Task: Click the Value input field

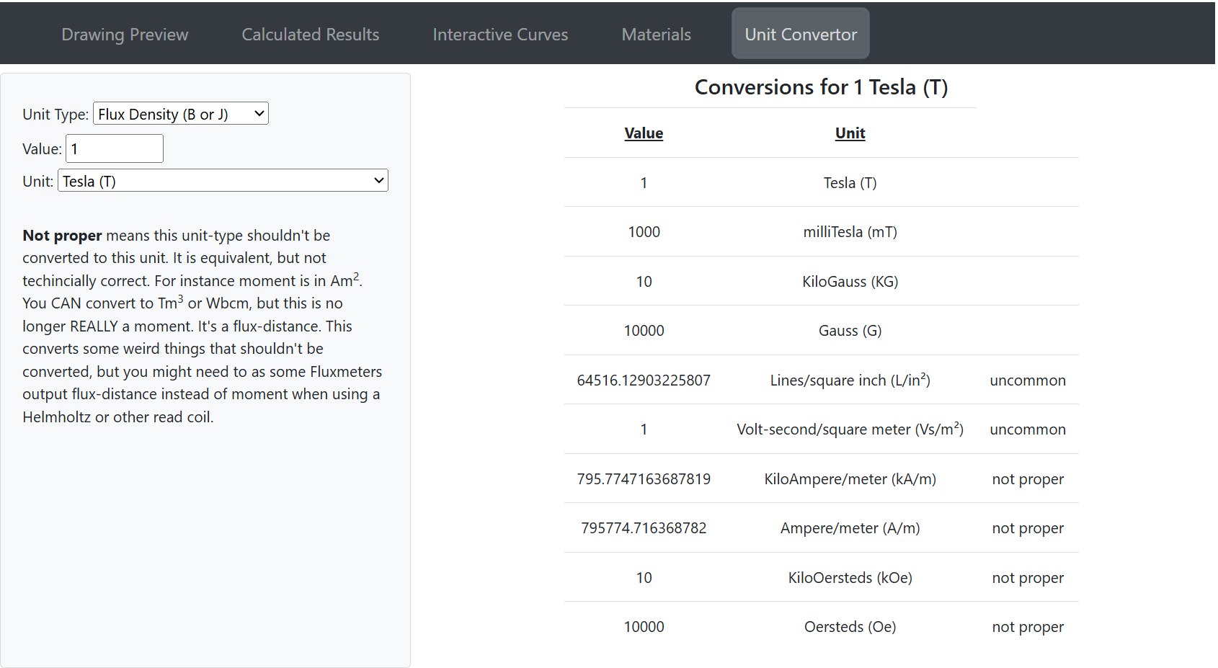Action: (115, 149)
